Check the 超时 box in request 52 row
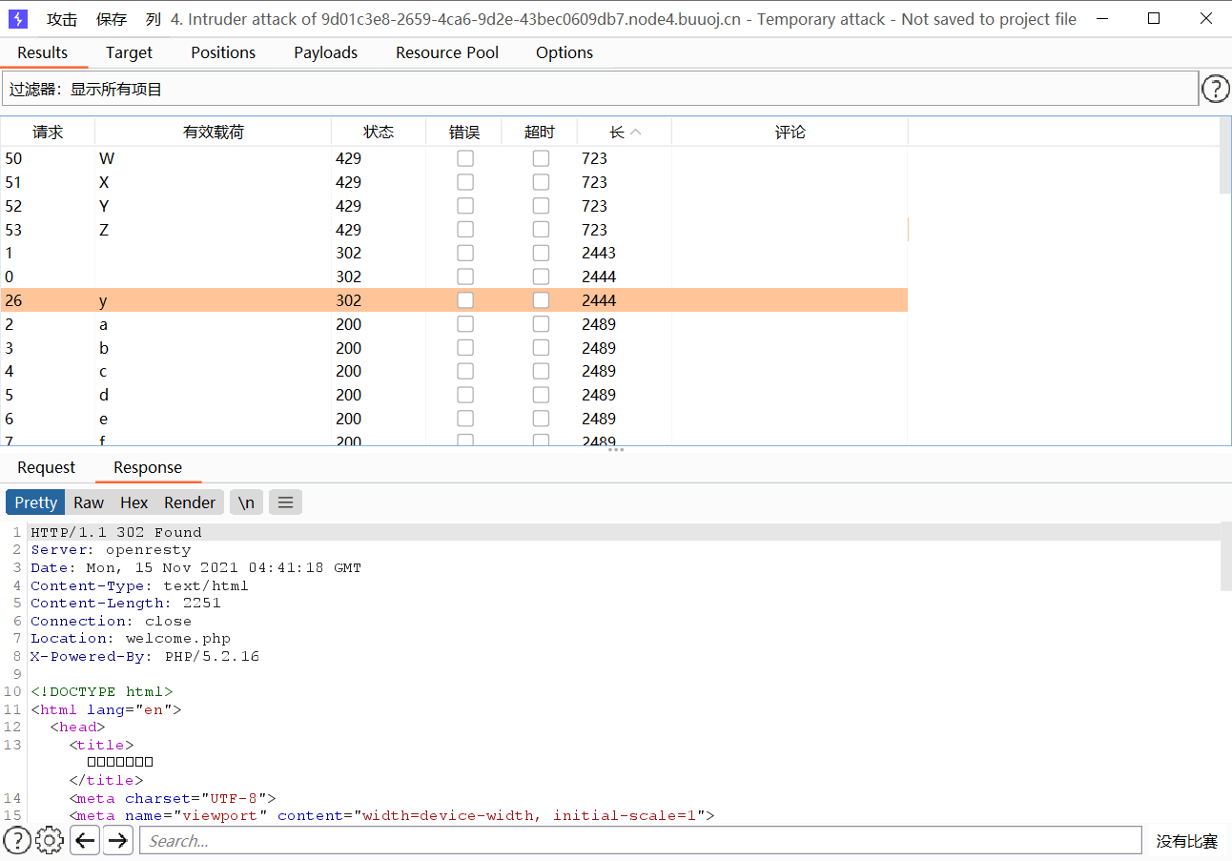Image resolution: width=1232 pixels, height=861 pixels. click(541, 206)
